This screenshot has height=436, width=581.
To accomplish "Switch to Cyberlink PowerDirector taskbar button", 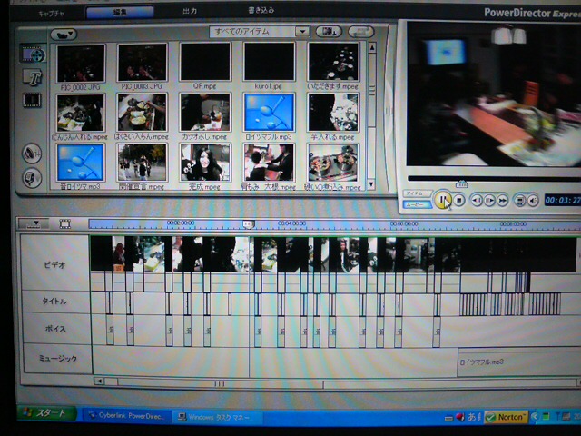I will [x=127, y=416].
